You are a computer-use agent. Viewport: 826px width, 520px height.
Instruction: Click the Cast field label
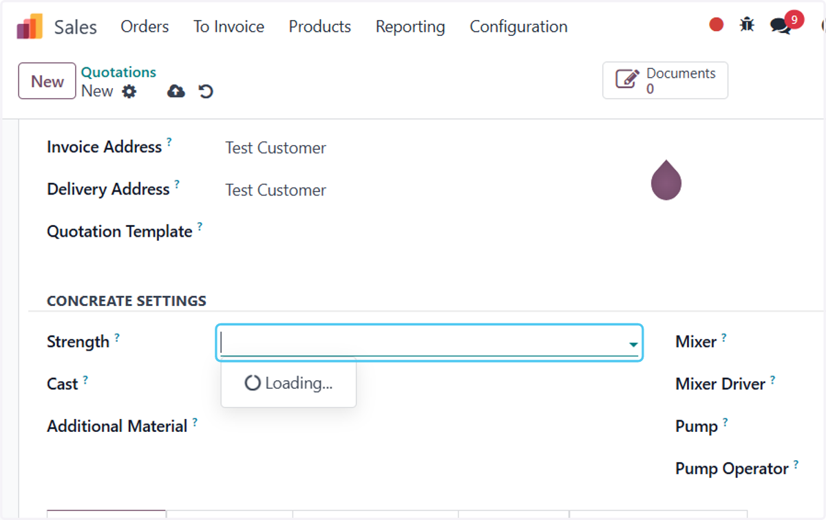pyautogui.click(x=62, y=384)
